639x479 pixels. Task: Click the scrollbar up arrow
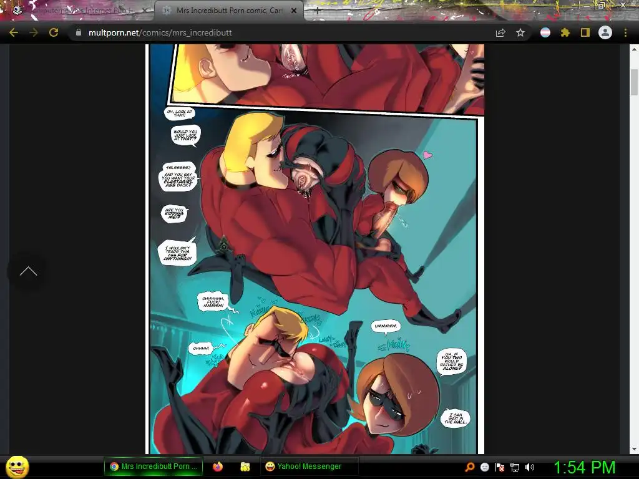coord(634,49)
